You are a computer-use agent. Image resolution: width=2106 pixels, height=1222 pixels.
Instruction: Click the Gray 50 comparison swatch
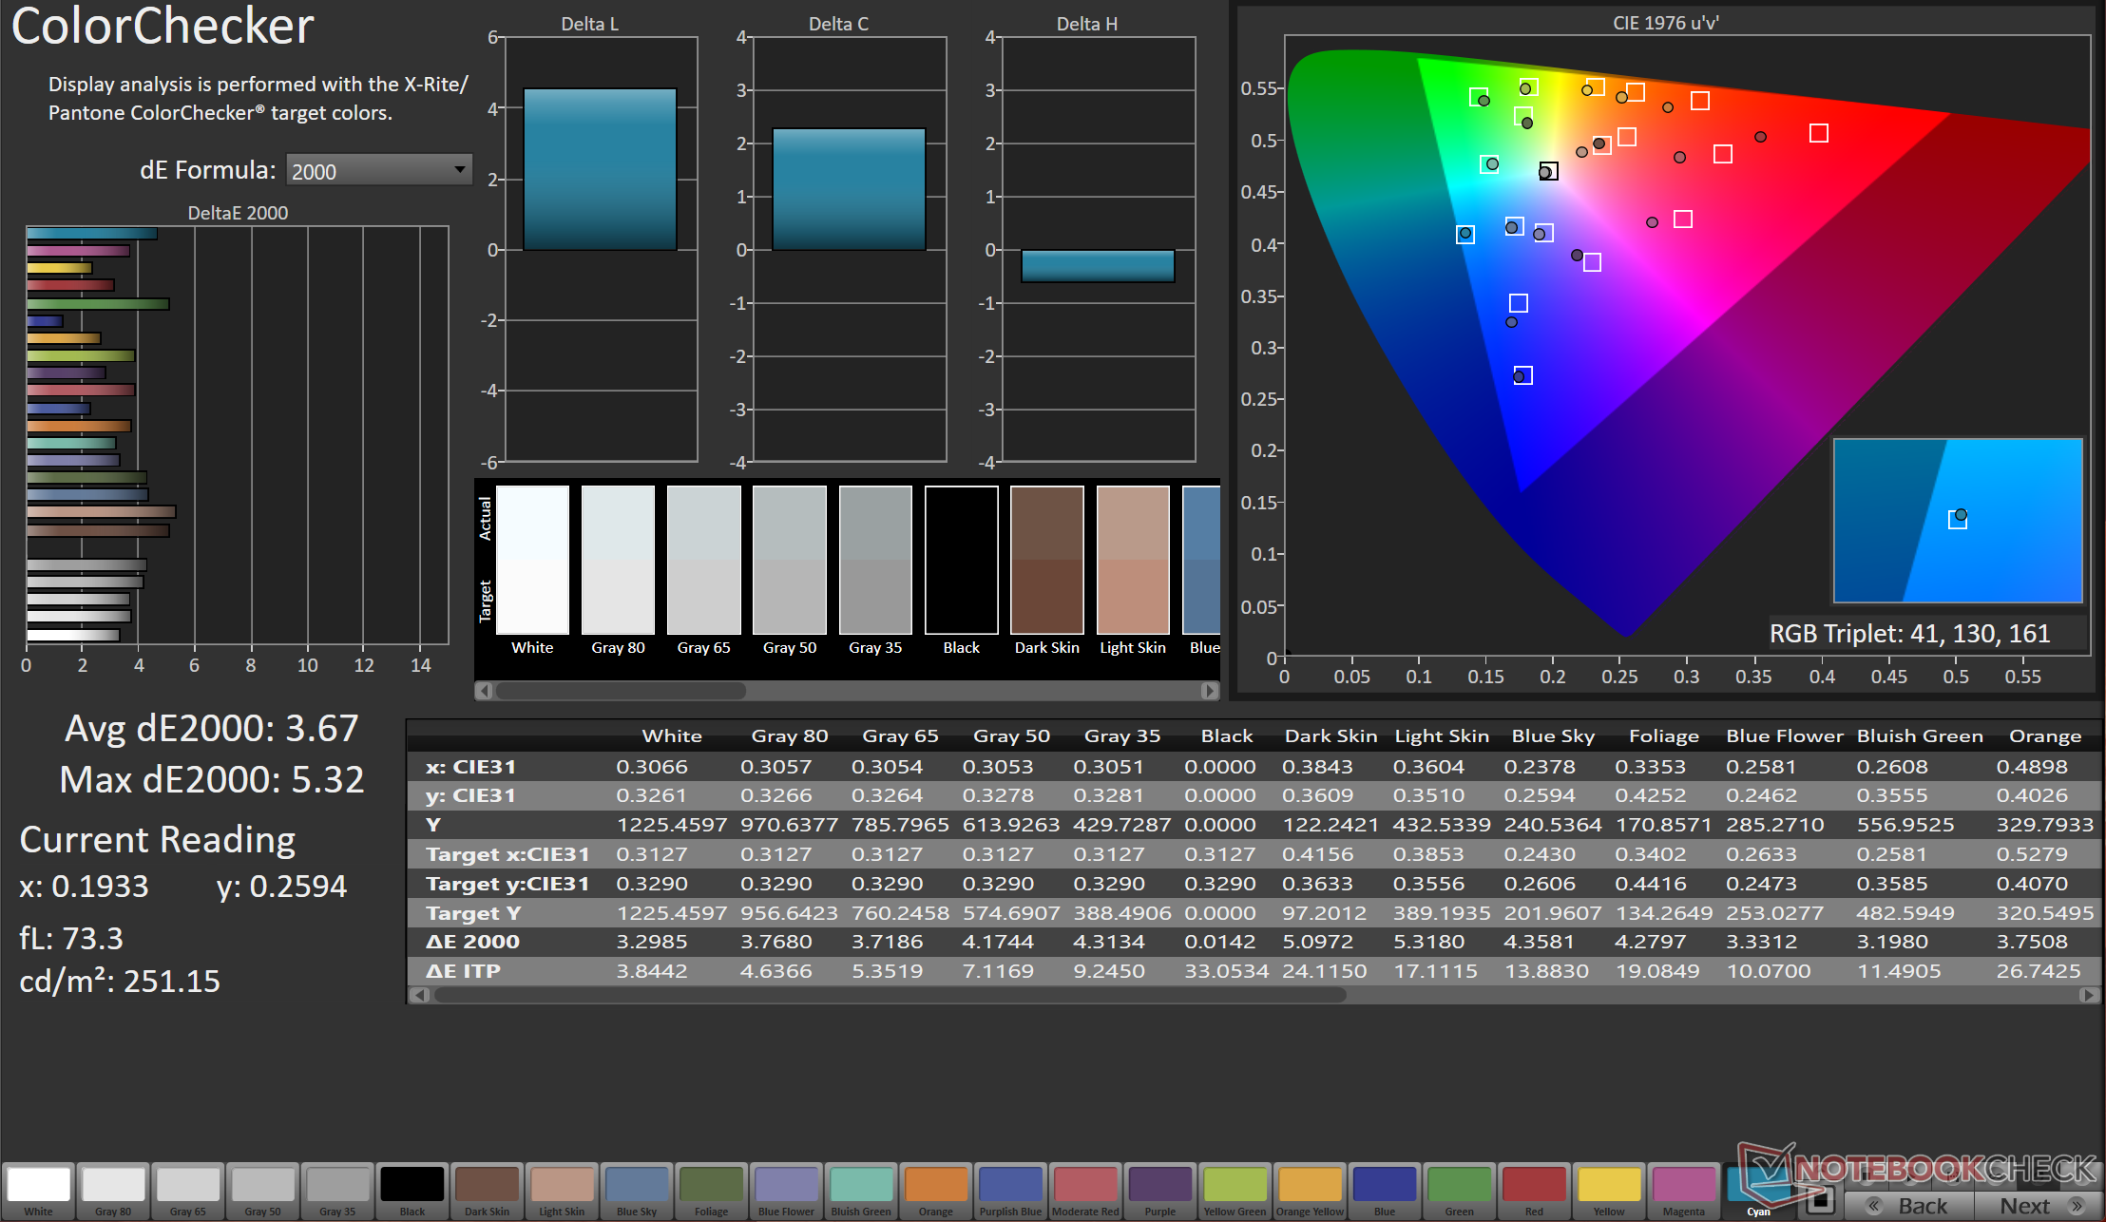[790, 561]
